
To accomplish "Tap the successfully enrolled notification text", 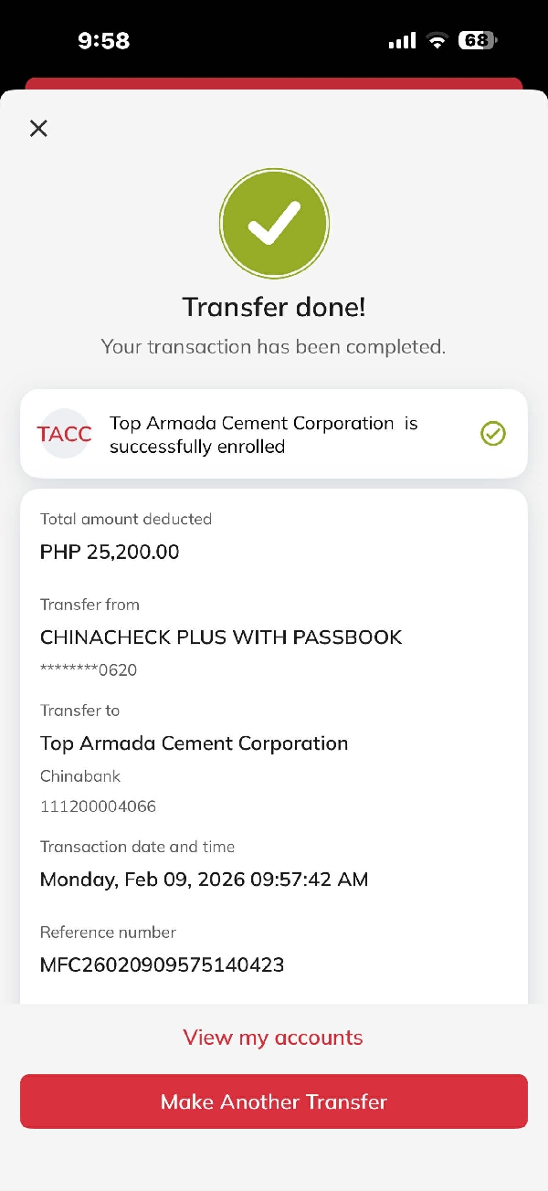I will coord(263,435).
